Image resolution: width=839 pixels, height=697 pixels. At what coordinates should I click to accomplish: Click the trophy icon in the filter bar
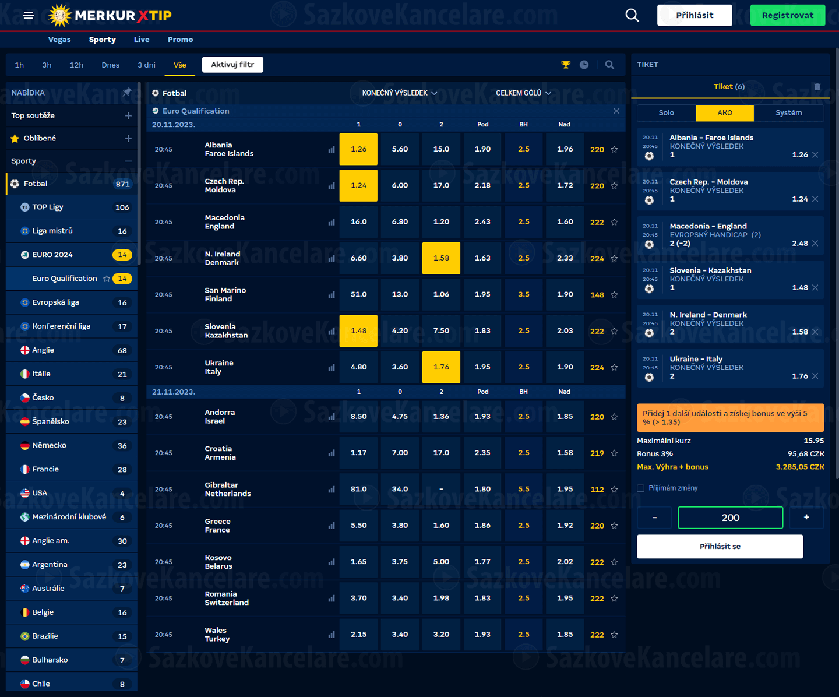(x=566, y=65)
